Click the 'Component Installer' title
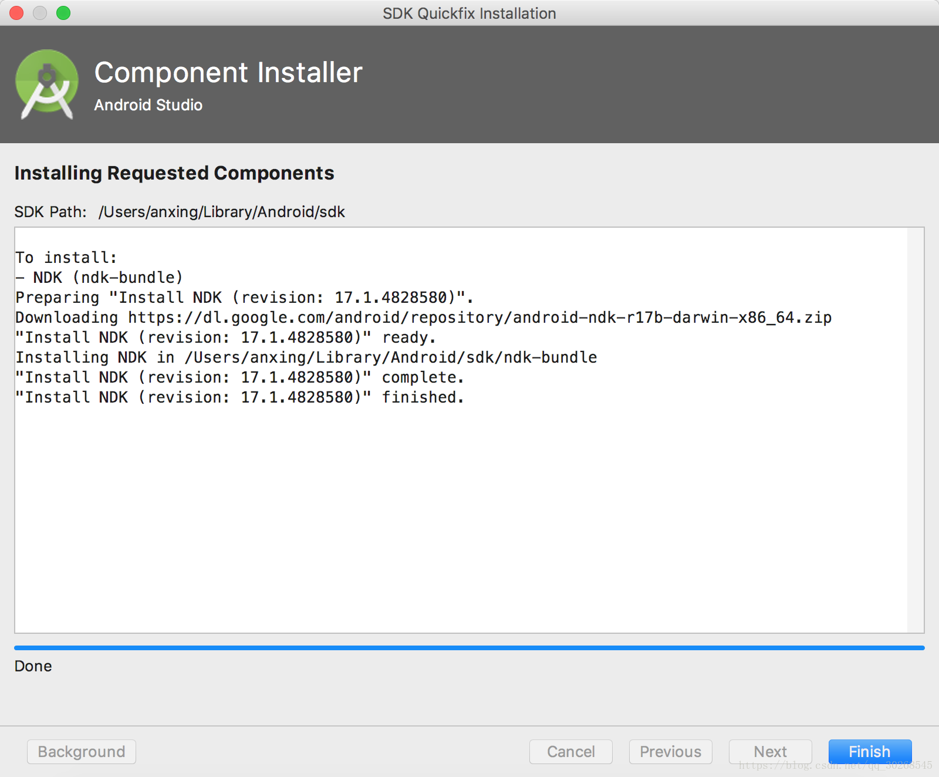Viewport: 939px width, 777px height. click(x=228, y=73)
